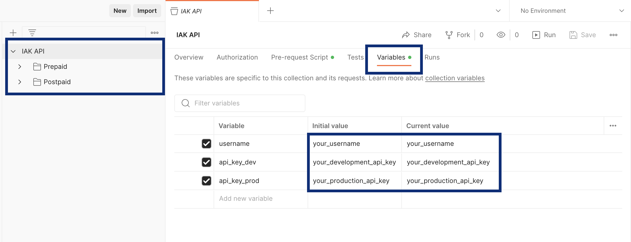Switch to the Tests tab
Image resolution: width=631 pixels, height=242 pixels.
coord(355,57)
